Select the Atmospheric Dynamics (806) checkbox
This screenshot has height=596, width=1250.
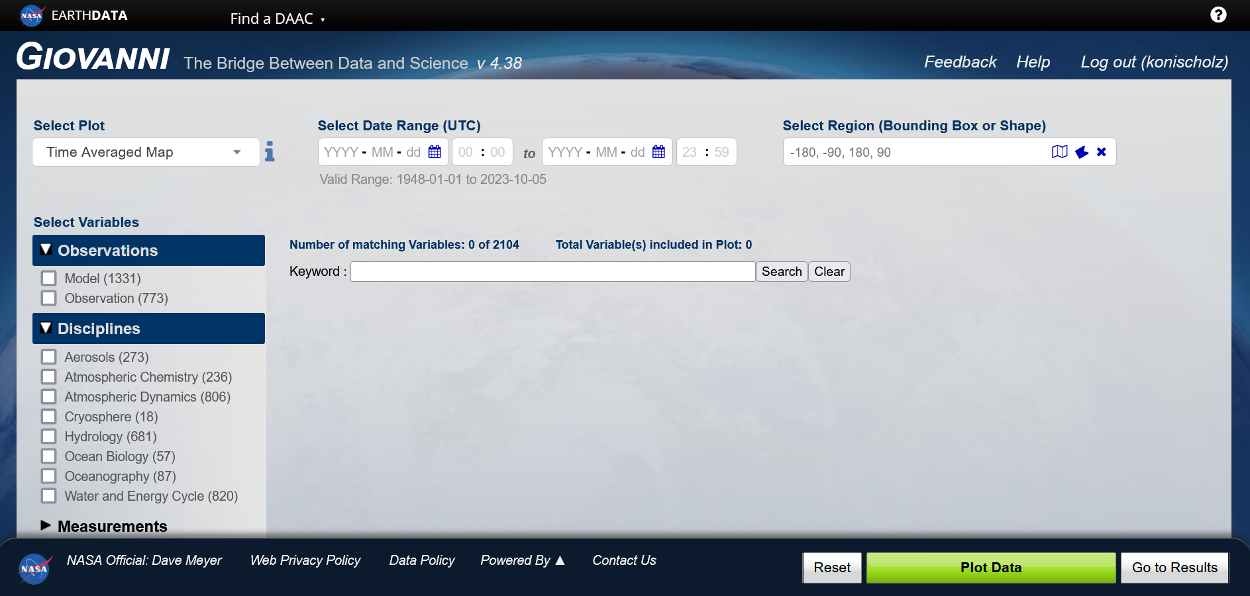49,396
